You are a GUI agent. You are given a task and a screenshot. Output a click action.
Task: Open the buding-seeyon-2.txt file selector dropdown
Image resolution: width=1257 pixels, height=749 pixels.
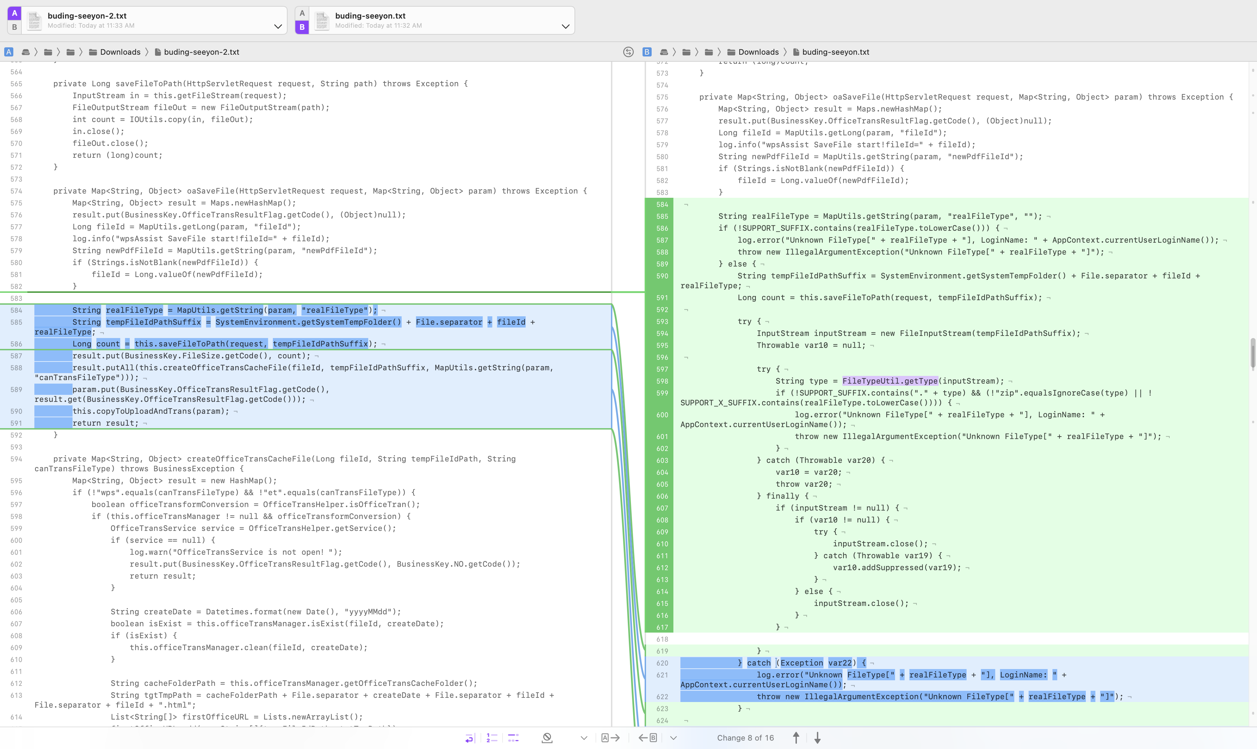pyautogui.click(x=278, y=26)
